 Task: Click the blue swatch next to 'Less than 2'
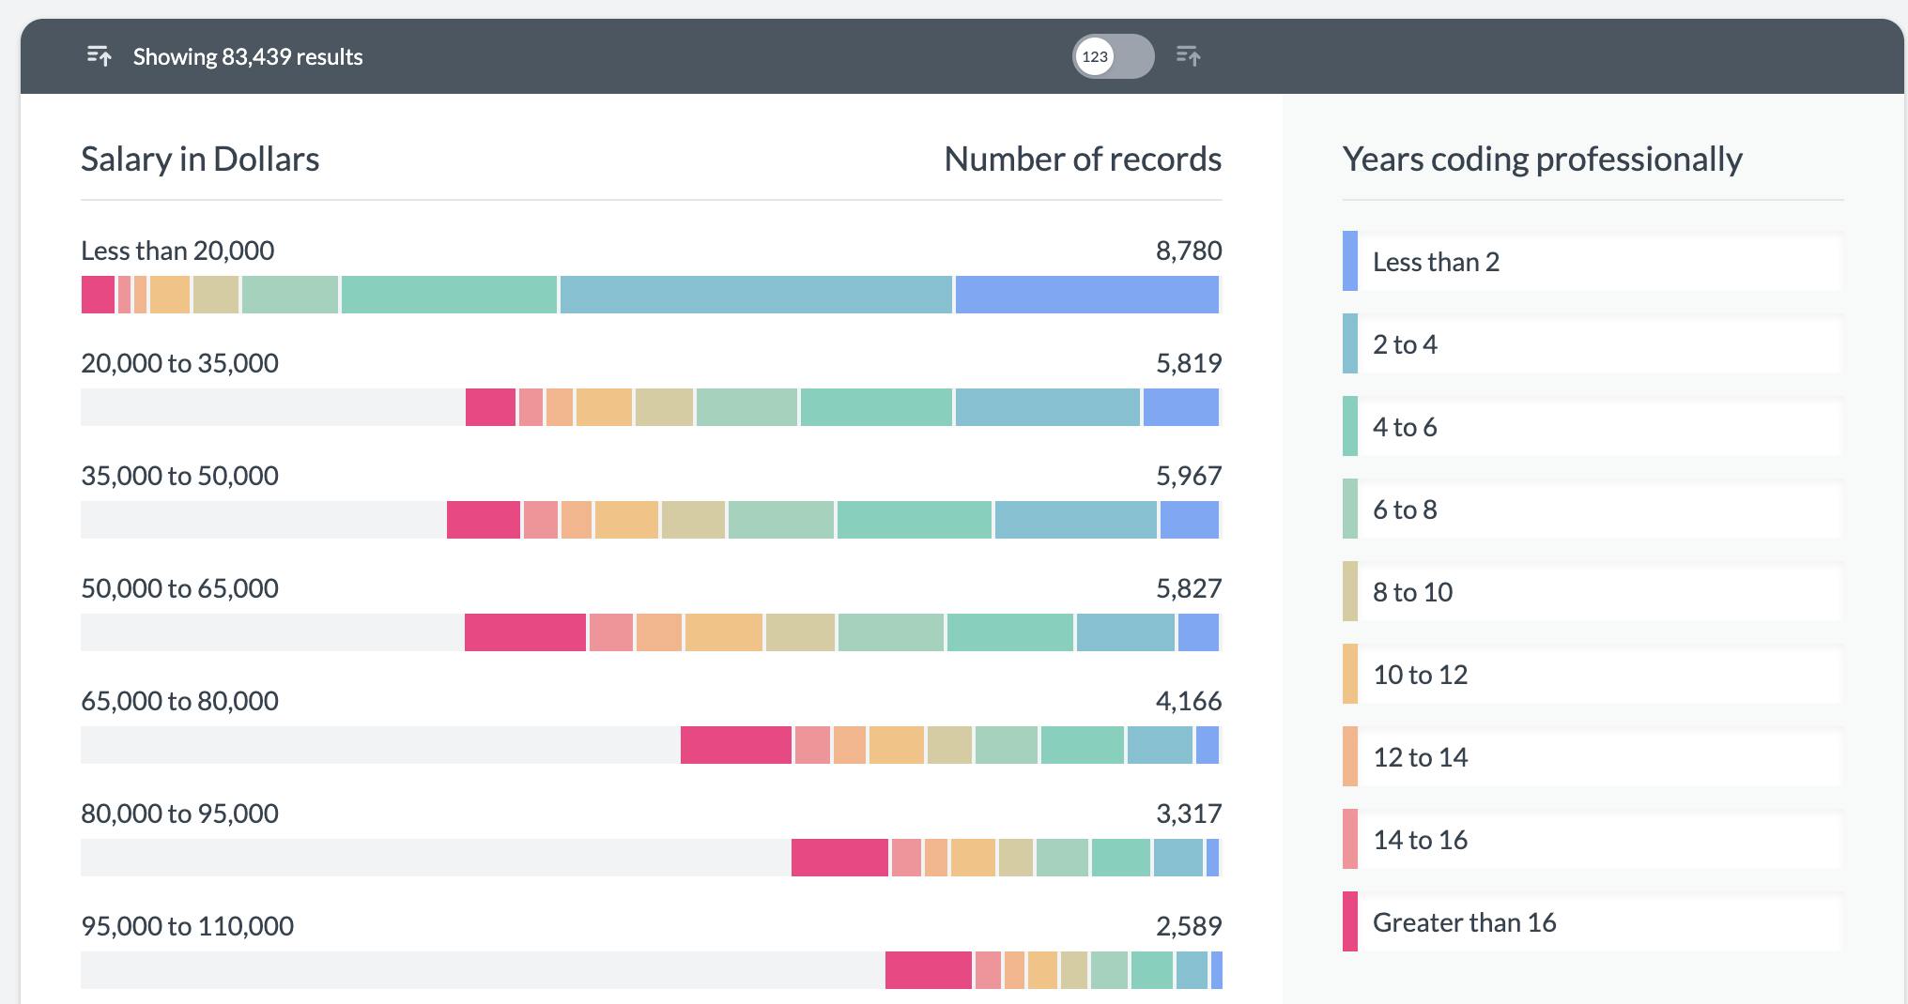1350,262
